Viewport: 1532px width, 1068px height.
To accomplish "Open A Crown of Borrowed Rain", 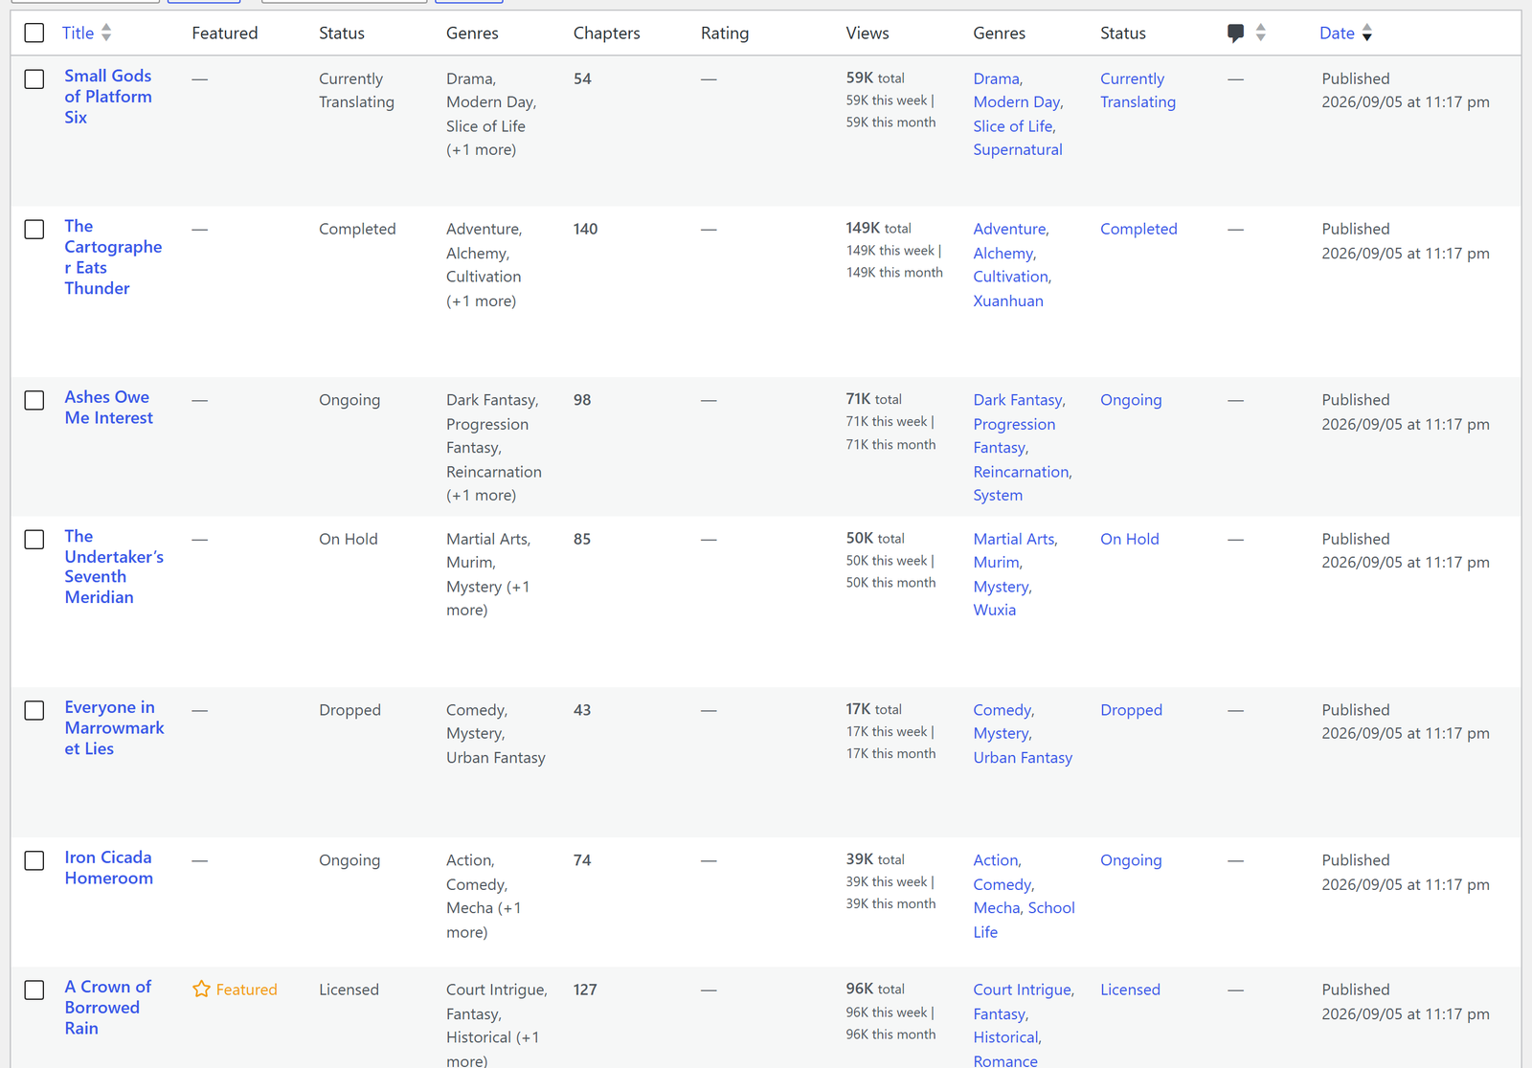I will coord(107,1008).
